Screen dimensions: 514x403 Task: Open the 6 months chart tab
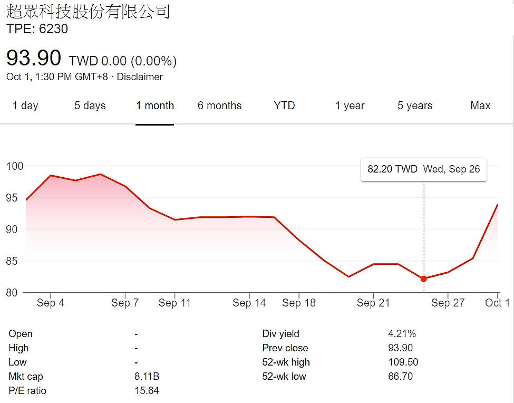(x=219, y=105)
